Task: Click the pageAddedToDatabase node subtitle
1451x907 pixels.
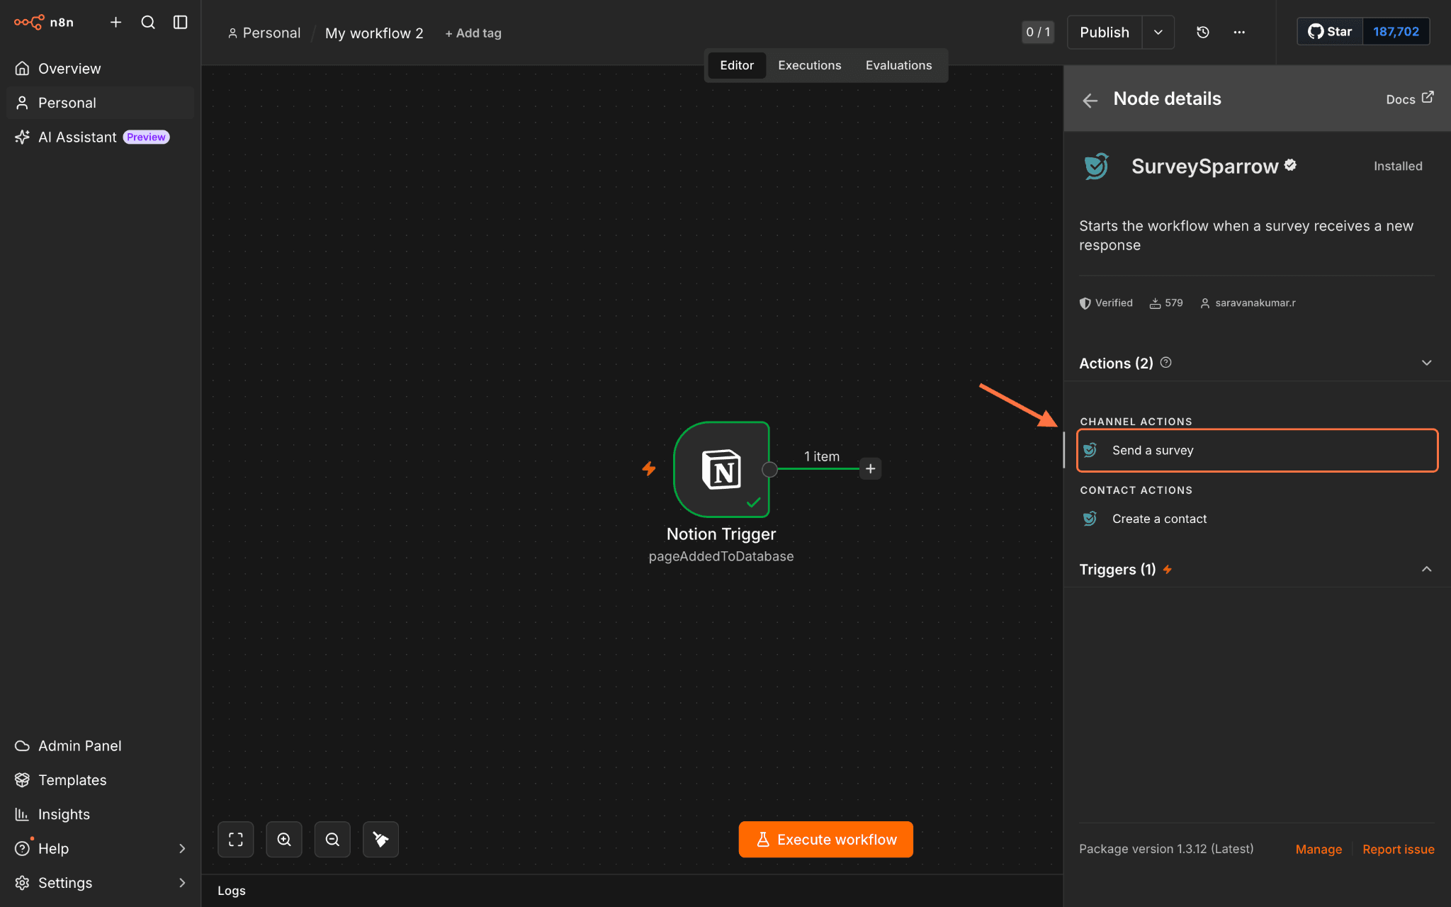Action: (x=721, y=556)
